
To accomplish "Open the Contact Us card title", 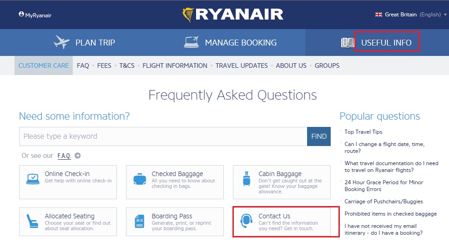I will click(x=274, y=216).
